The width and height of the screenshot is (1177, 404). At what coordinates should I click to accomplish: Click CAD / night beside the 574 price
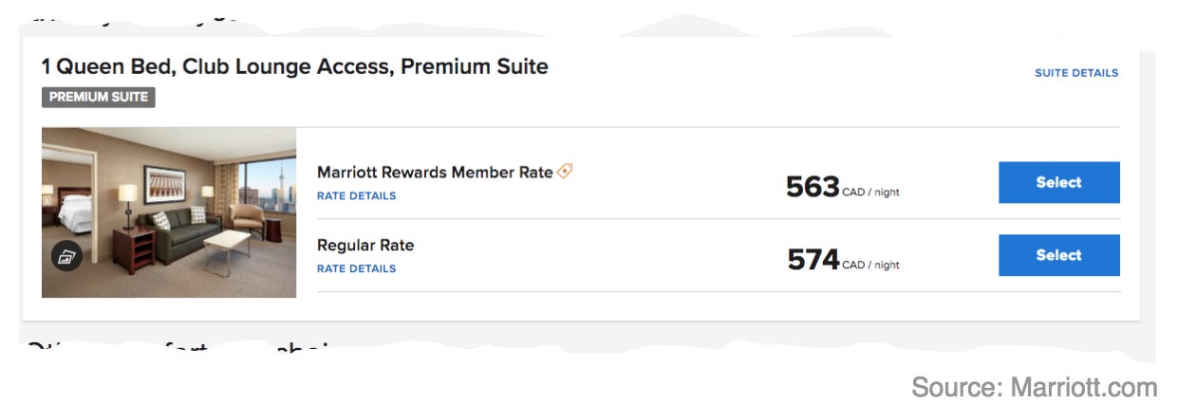click(x=870, y=266)
